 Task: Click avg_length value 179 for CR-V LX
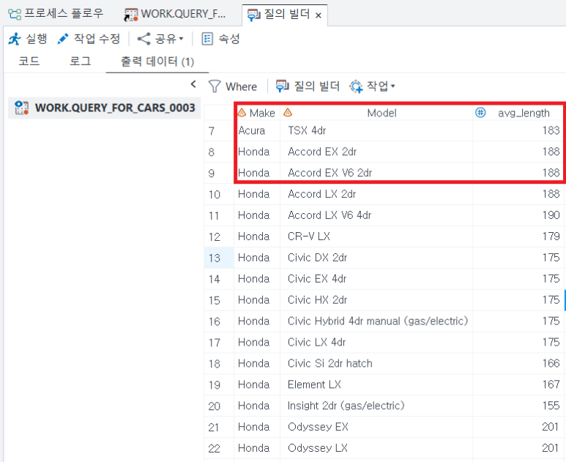pyautogui.click(x=518, y=236)
